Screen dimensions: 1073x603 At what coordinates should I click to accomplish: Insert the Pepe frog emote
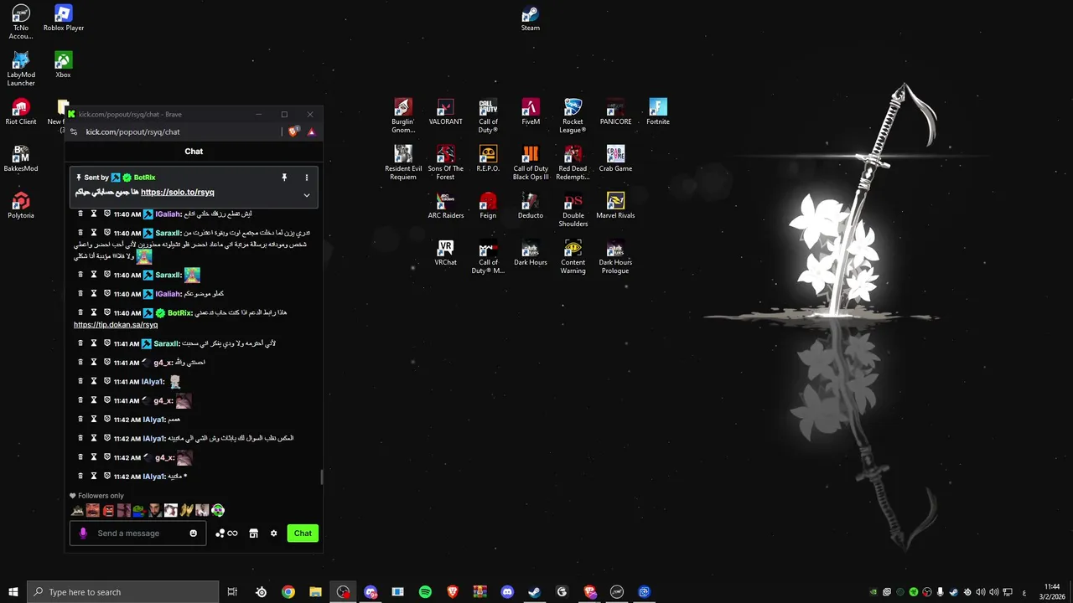(139, 510)
